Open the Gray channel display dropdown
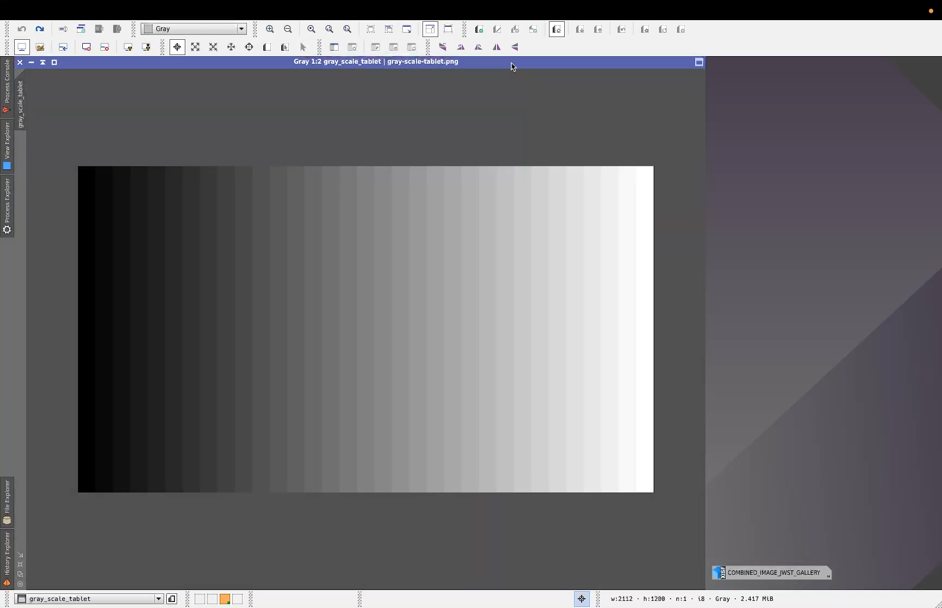The image size is (942, 608). click(194, 29)
